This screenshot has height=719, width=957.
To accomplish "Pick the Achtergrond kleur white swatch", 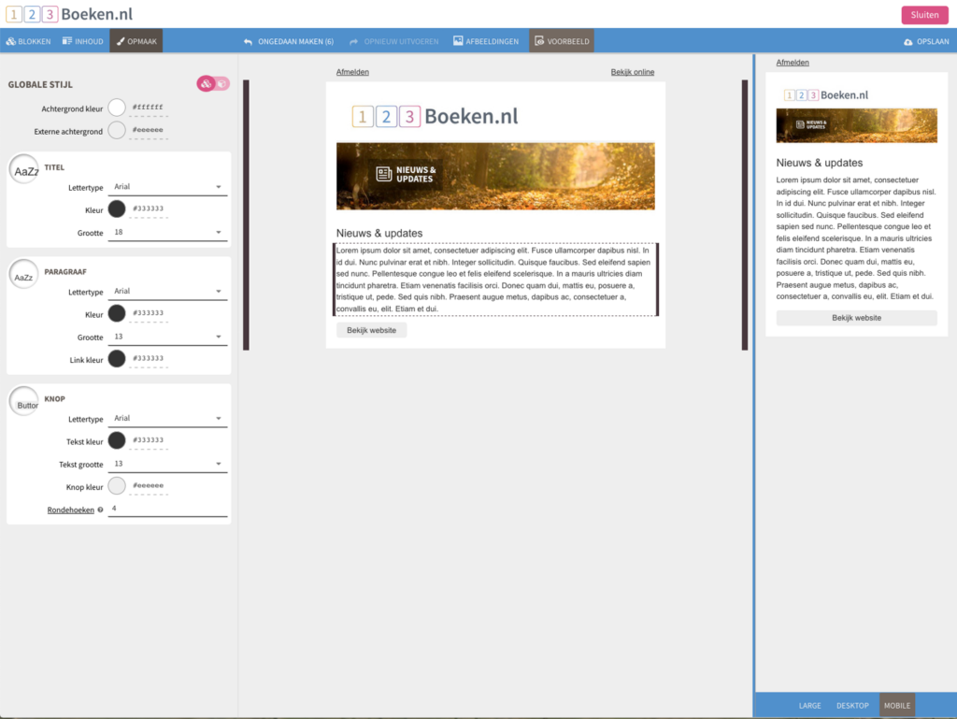I will (x=117, y=108).
